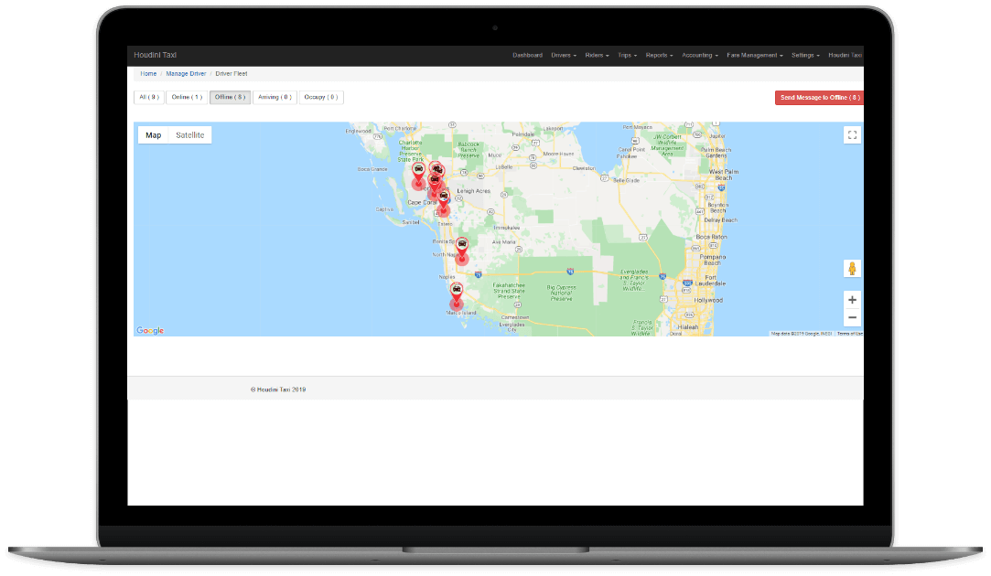Image resolution: width=991 pixels, height=576 pixels.
Task: Click the Houdini Taxi brand logo text
Action: tap(155, 55)
